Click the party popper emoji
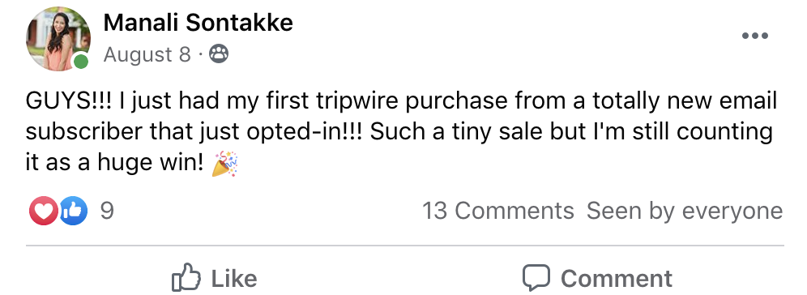 [x=224, y=164]
